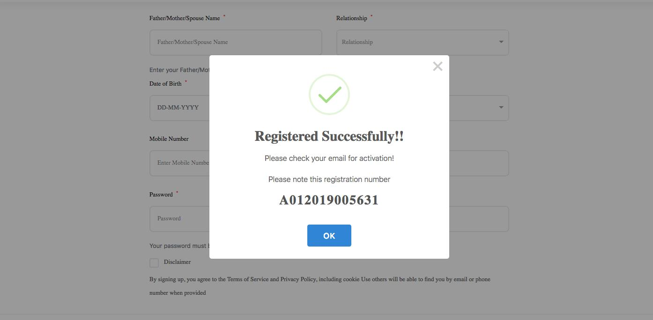Click the email activation message text
The image size is (653, 320).
click(329, 158)
